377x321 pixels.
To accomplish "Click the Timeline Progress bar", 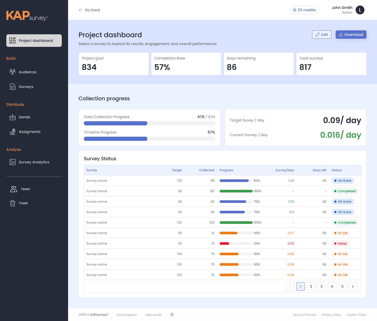I will (149, 139).
